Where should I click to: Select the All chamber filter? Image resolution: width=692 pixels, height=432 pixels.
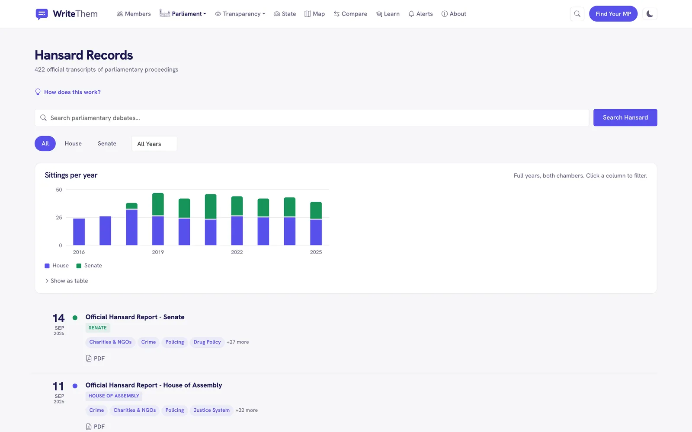[x=45, y=143]
